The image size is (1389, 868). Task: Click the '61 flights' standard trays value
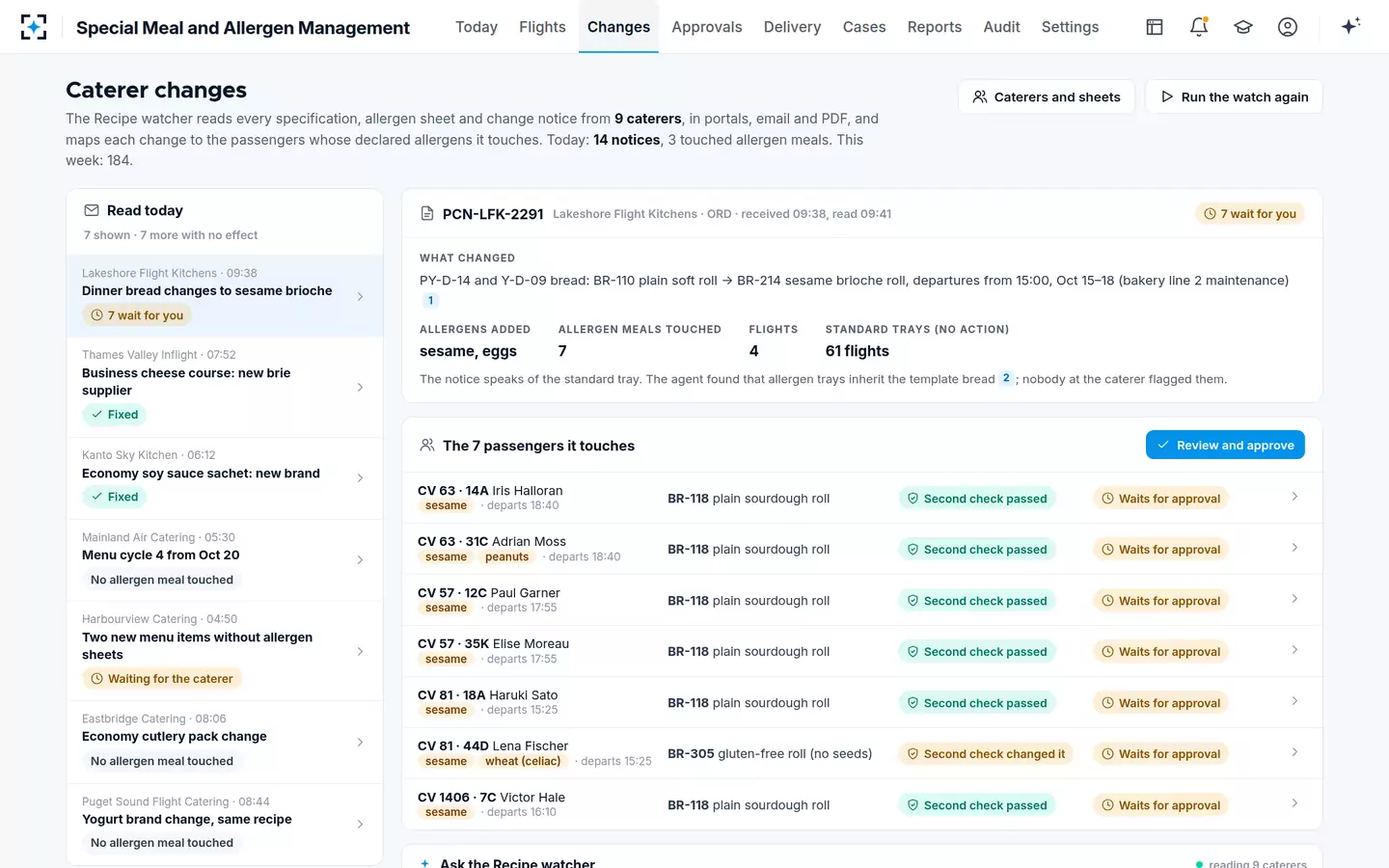point(858,351)
